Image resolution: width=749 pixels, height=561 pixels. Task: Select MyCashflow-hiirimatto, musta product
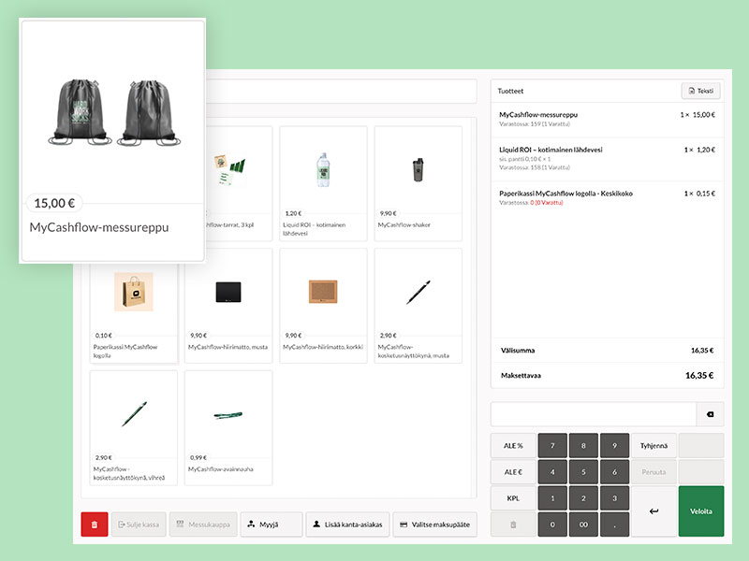(x=228, y=306)
